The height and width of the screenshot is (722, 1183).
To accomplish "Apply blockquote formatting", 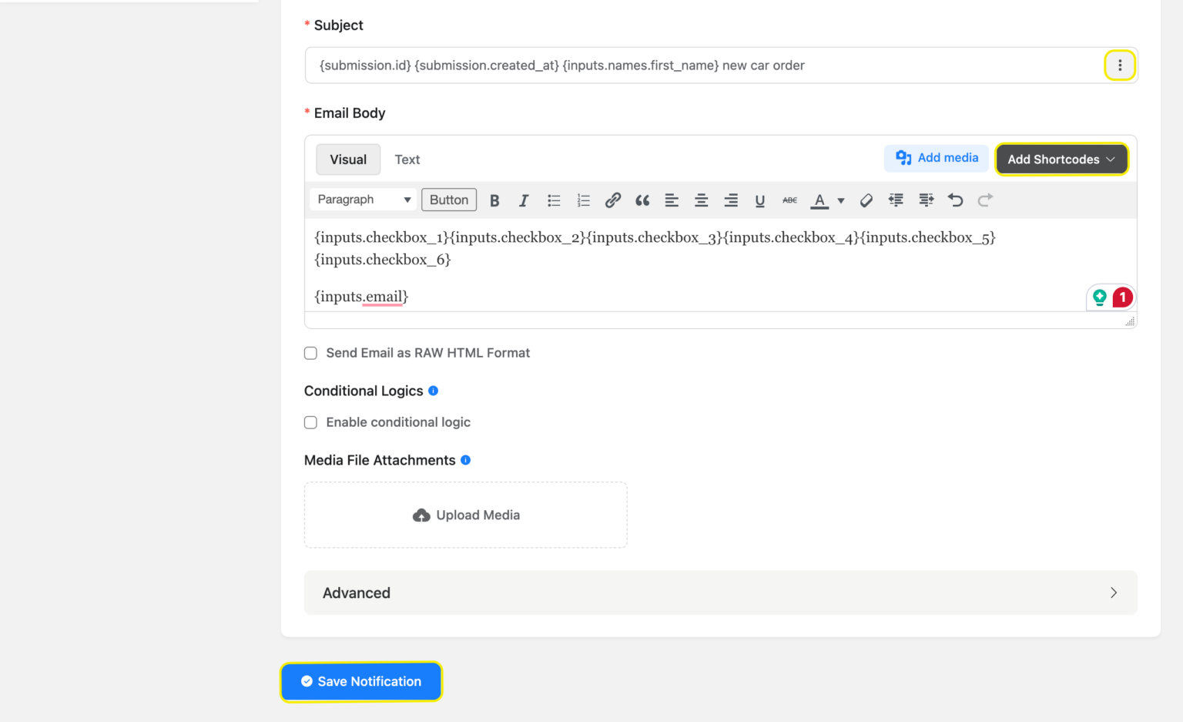I will [x=642, y=200].
